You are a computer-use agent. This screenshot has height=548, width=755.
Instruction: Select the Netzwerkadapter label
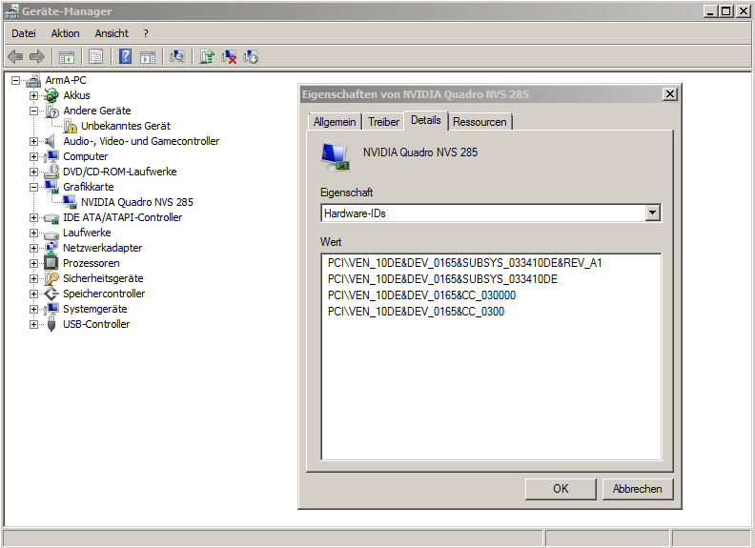103,248
